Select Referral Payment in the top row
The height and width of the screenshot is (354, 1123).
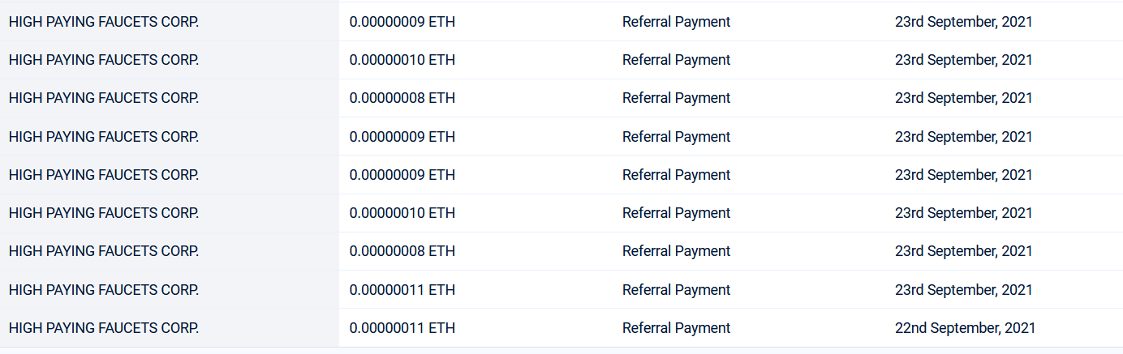pos(677,22)
